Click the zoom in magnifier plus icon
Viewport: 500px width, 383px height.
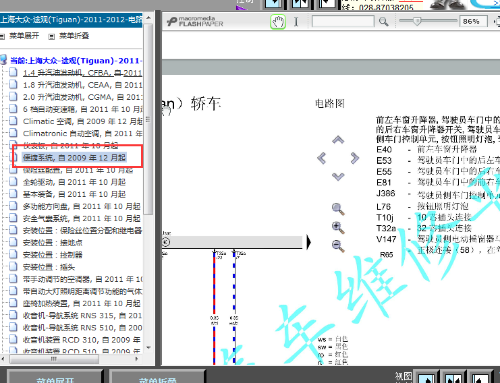pos(337,227)
